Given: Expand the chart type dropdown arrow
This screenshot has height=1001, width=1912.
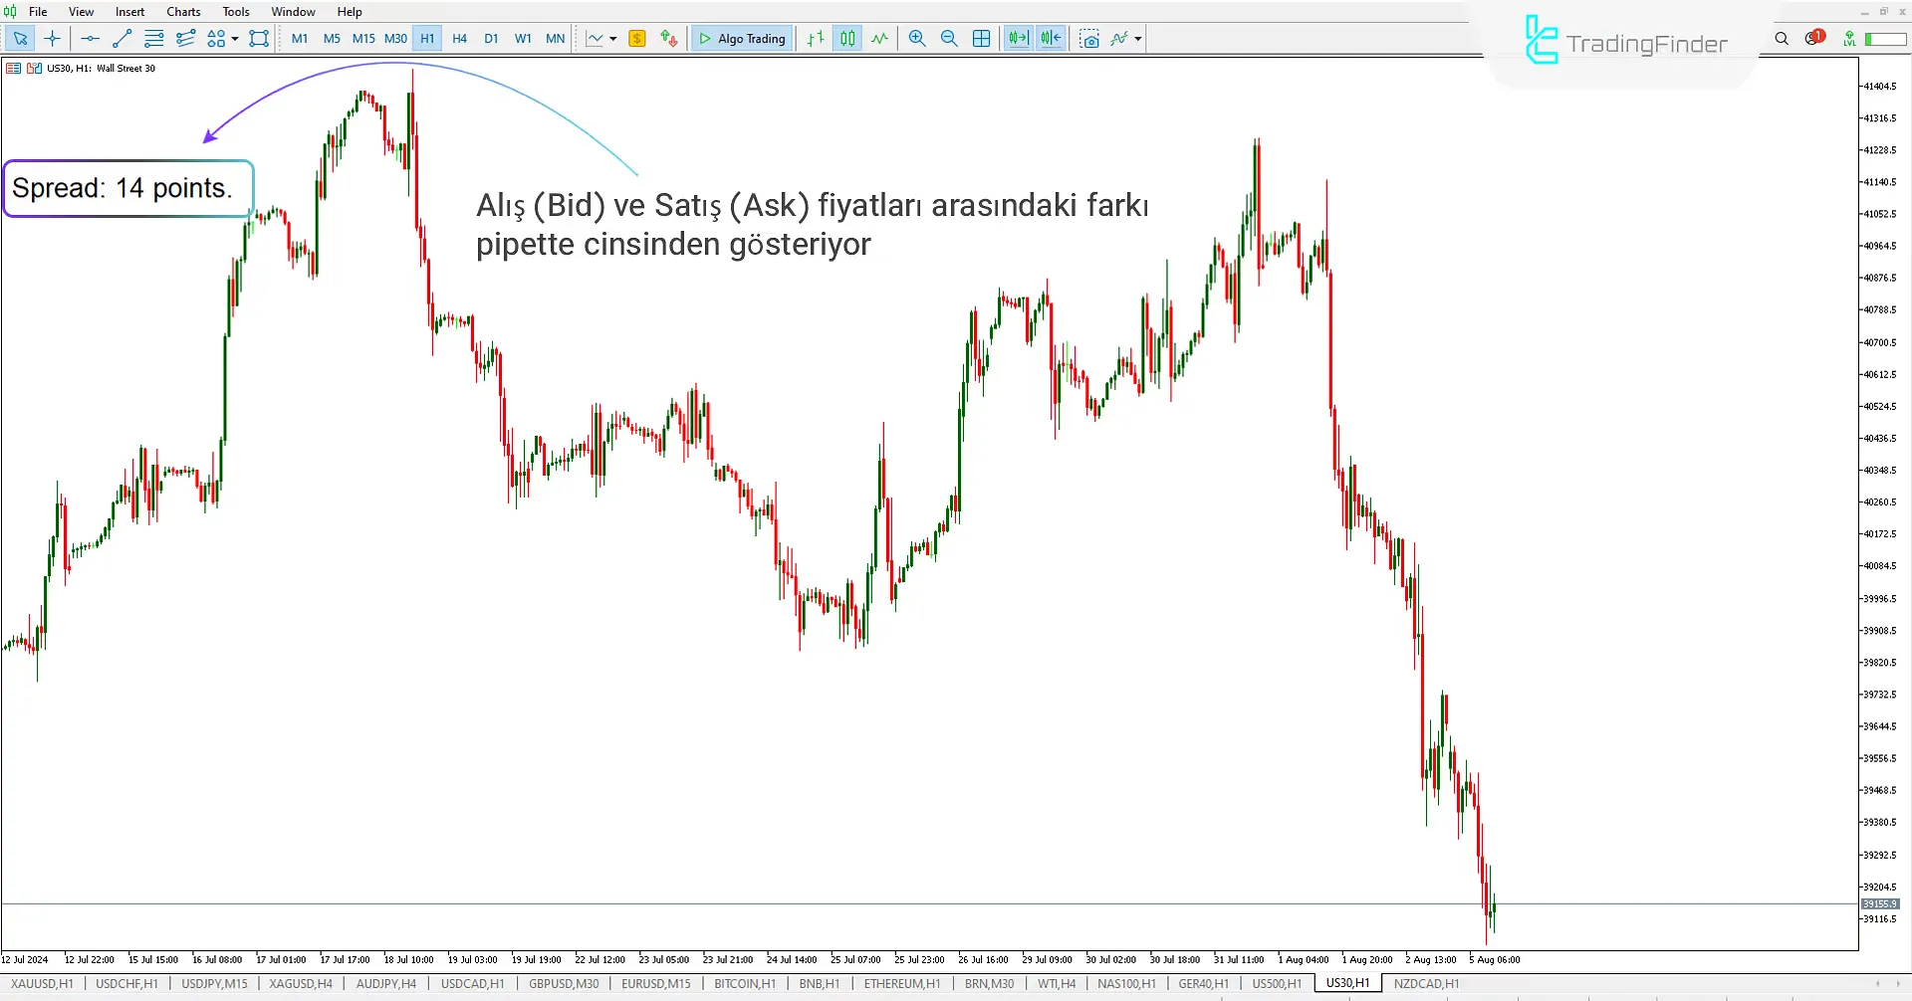Looking at the screenshot, I should pyautogui.click(x=613, y=38).
